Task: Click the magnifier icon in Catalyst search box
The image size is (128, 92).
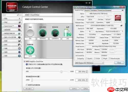Action: 18,15
